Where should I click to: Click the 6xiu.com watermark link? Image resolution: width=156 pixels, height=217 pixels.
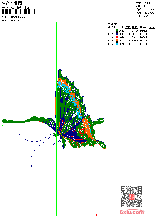(132, 212)
